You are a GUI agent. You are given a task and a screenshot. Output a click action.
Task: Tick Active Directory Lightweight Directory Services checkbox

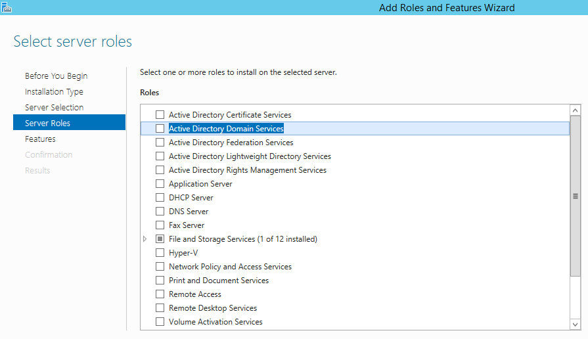[x=160, y=156]
